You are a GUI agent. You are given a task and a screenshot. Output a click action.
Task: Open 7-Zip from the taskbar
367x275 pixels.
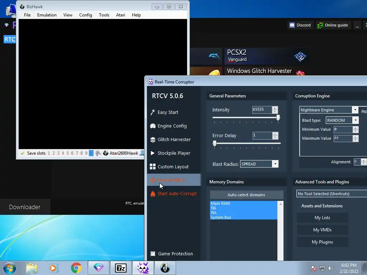(120, 268)
